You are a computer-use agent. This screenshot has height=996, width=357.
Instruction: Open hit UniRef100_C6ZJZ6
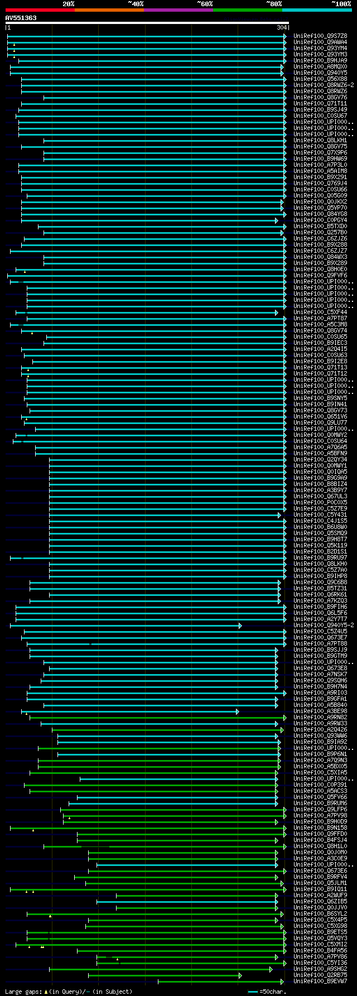(x=320, y=238)
